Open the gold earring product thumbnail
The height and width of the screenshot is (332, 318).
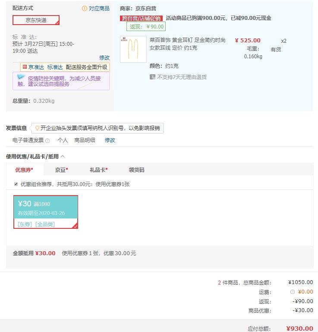[x=133, y=49]
